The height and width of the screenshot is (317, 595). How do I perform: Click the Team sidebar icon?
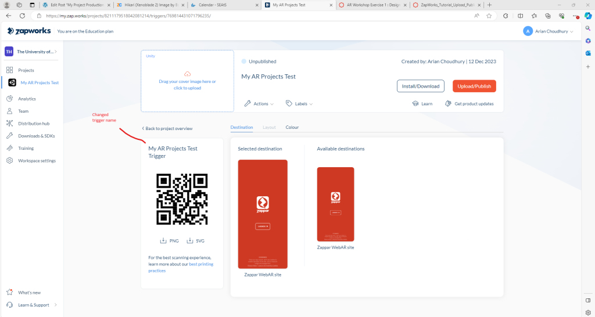point(9,111)
